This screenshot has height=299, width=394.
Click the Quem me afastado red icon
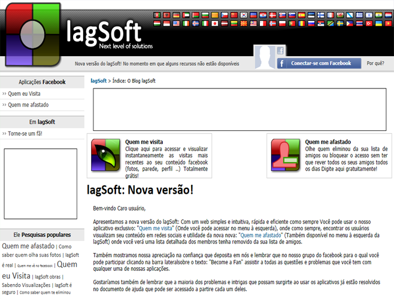coord(286,155)
